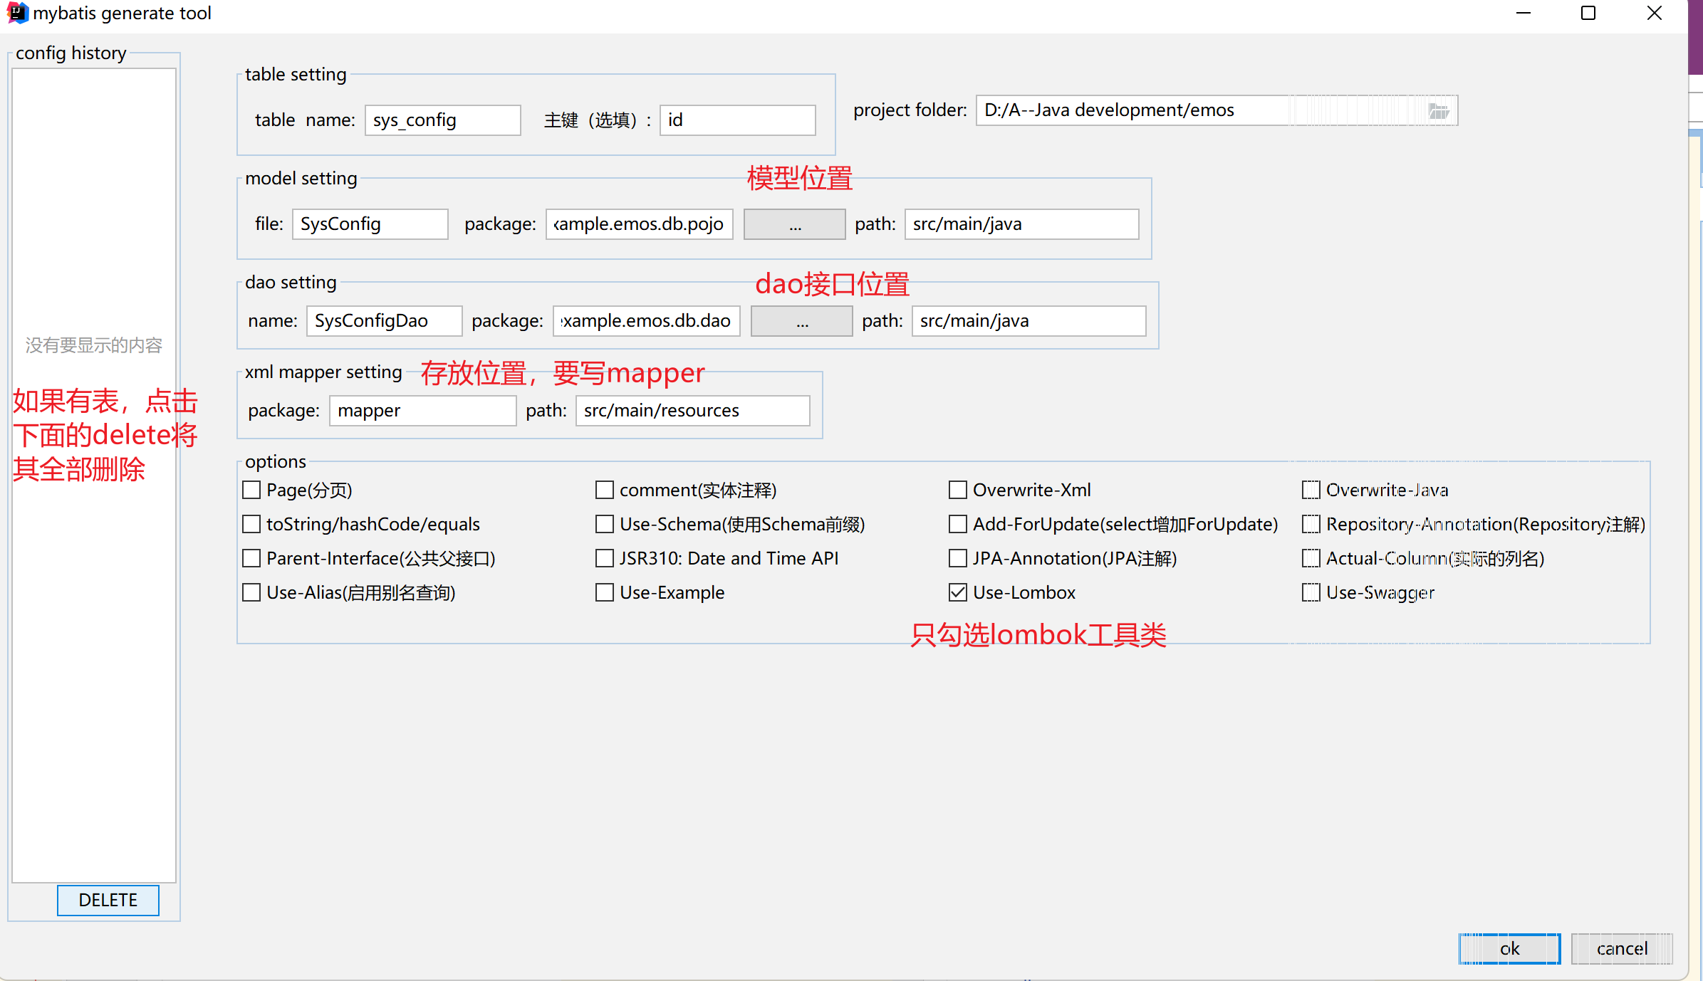Viewport: 1703px width, 981px height.
Task: Click the model file SysConfig field
Action: coord(370,224)
